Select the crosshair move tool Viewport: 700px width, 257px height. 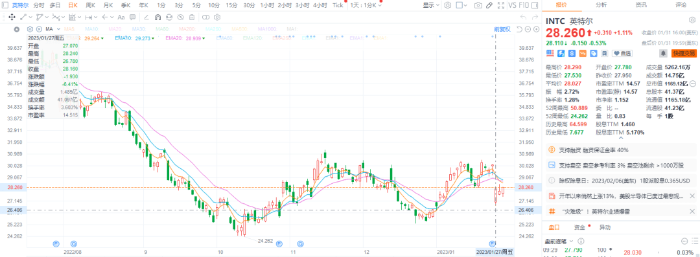coord(12,17)
